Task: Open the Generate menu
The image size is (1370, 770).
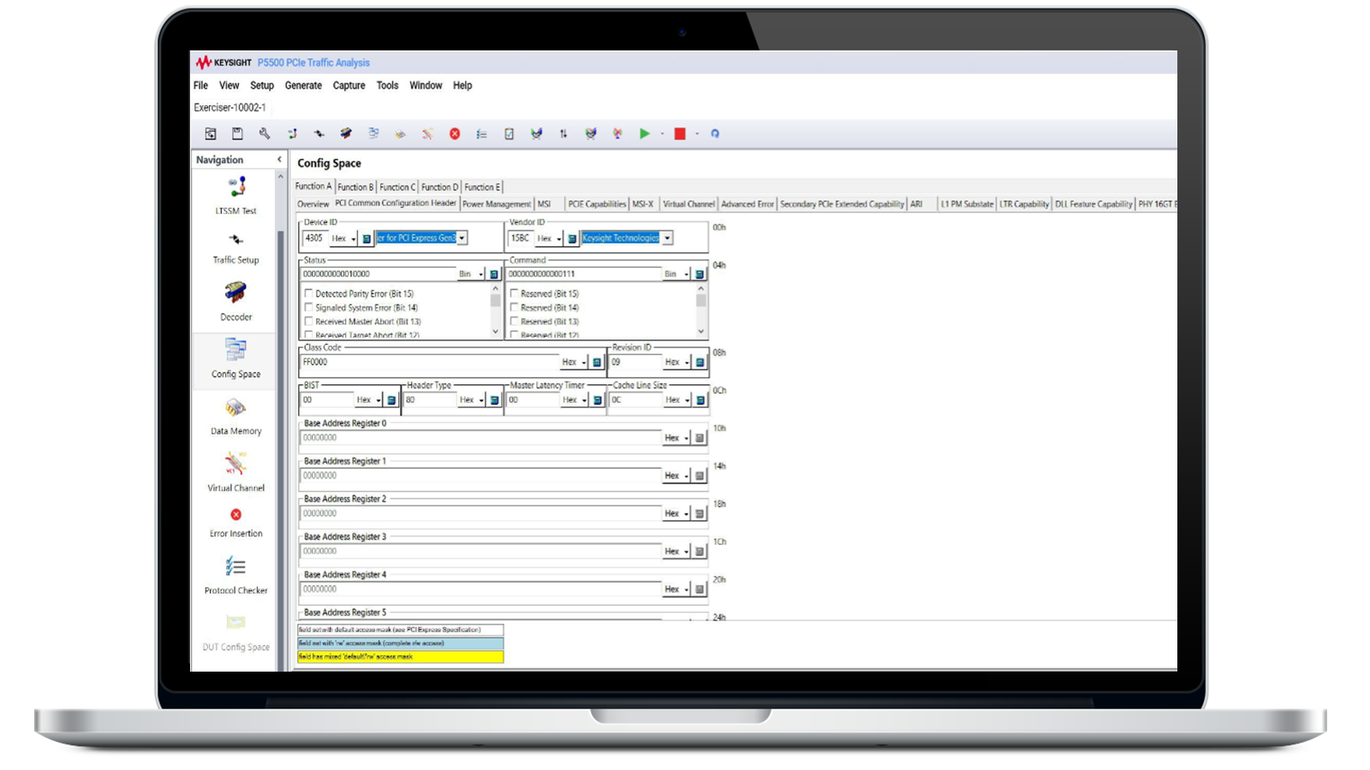Action: click(x=303, y=86)
